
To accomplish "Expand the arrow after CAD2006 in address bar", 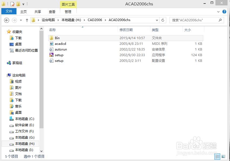I will pos(106,20).
